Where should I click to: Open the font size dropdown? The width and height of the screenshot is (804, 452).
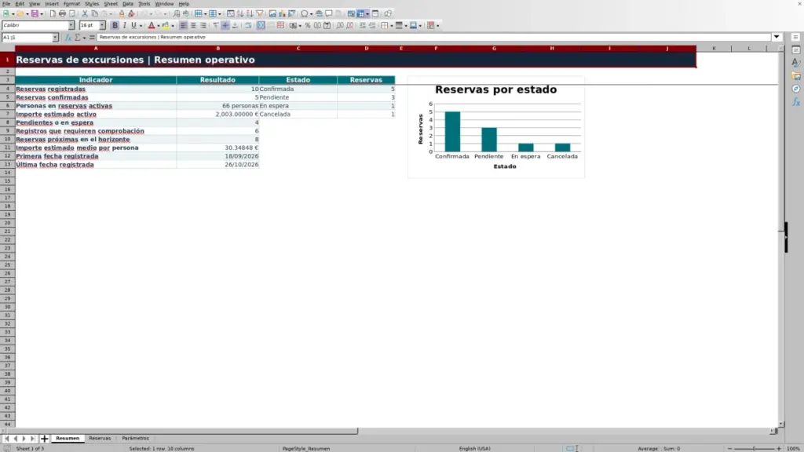[102, 25]
